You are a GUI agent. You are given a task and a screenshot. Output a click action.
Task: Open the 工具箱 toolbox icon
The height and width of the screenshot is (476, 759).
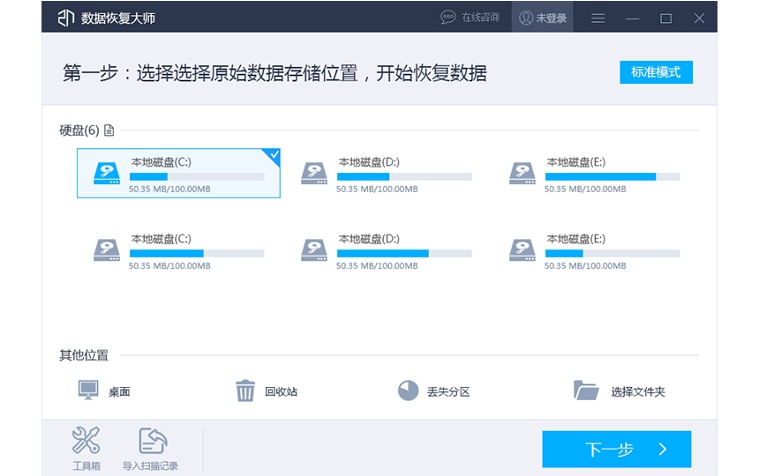pyautogui.click(x=86, y=441)
